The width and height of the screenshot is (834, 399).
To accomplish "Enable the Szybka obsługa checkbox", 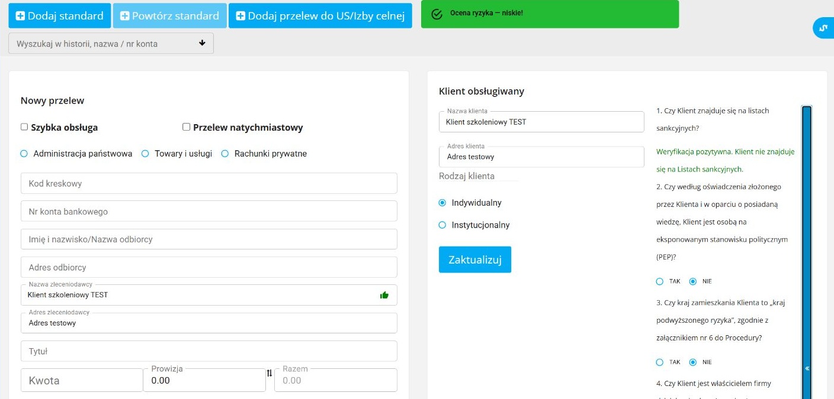I will coord(24,126).
